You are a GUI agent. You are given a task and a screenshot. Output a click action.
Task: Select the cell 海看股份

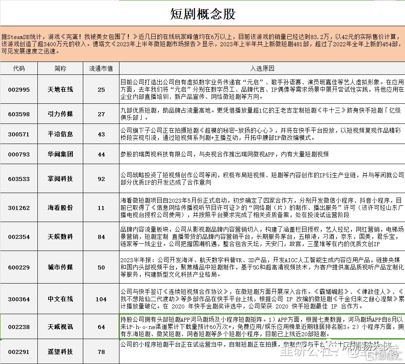click(x=60, y=208)
